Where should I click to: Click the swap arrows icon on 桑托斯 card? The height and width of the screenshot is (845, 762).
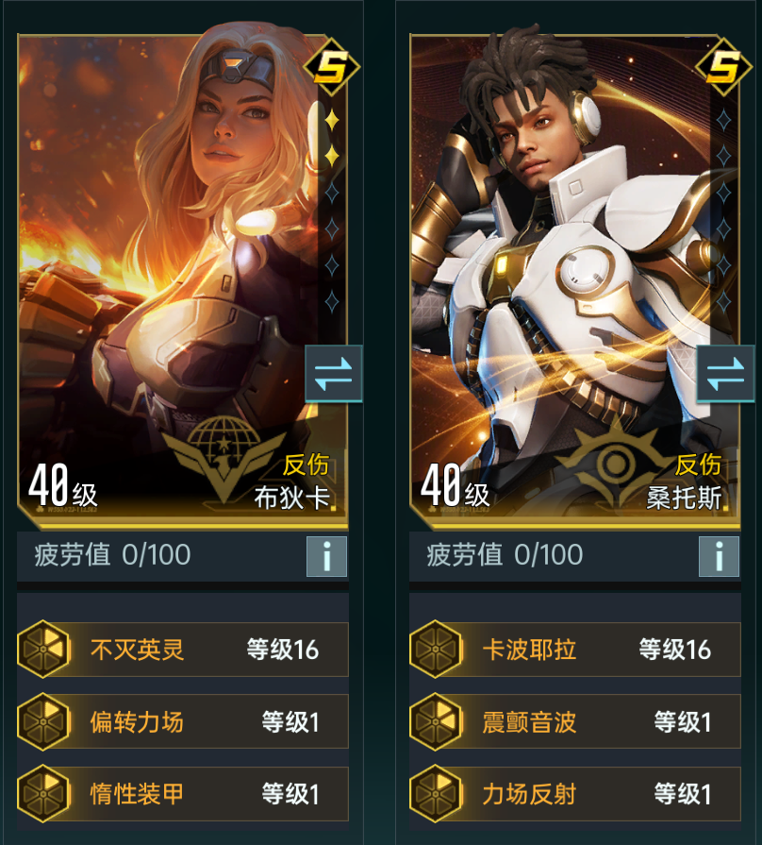click(725, 374)
